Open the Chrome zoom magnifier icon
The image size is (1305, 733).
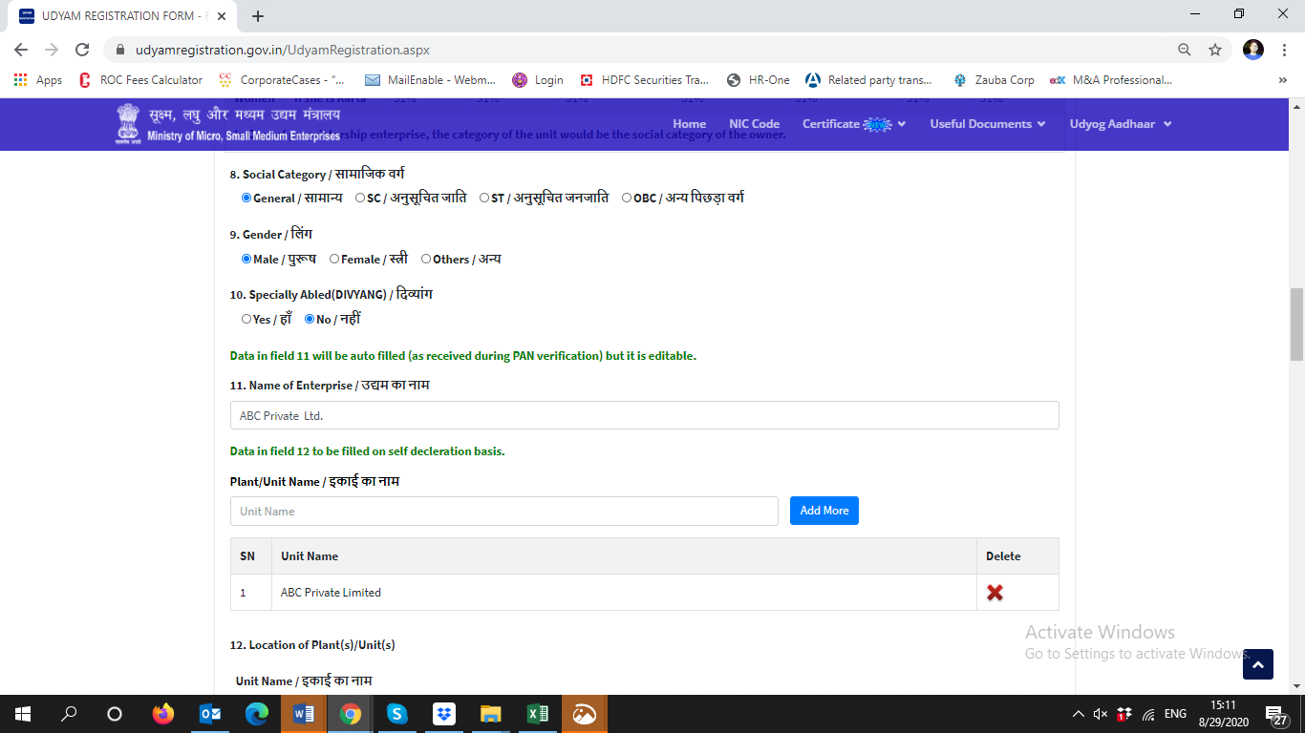click(1185, 50)
